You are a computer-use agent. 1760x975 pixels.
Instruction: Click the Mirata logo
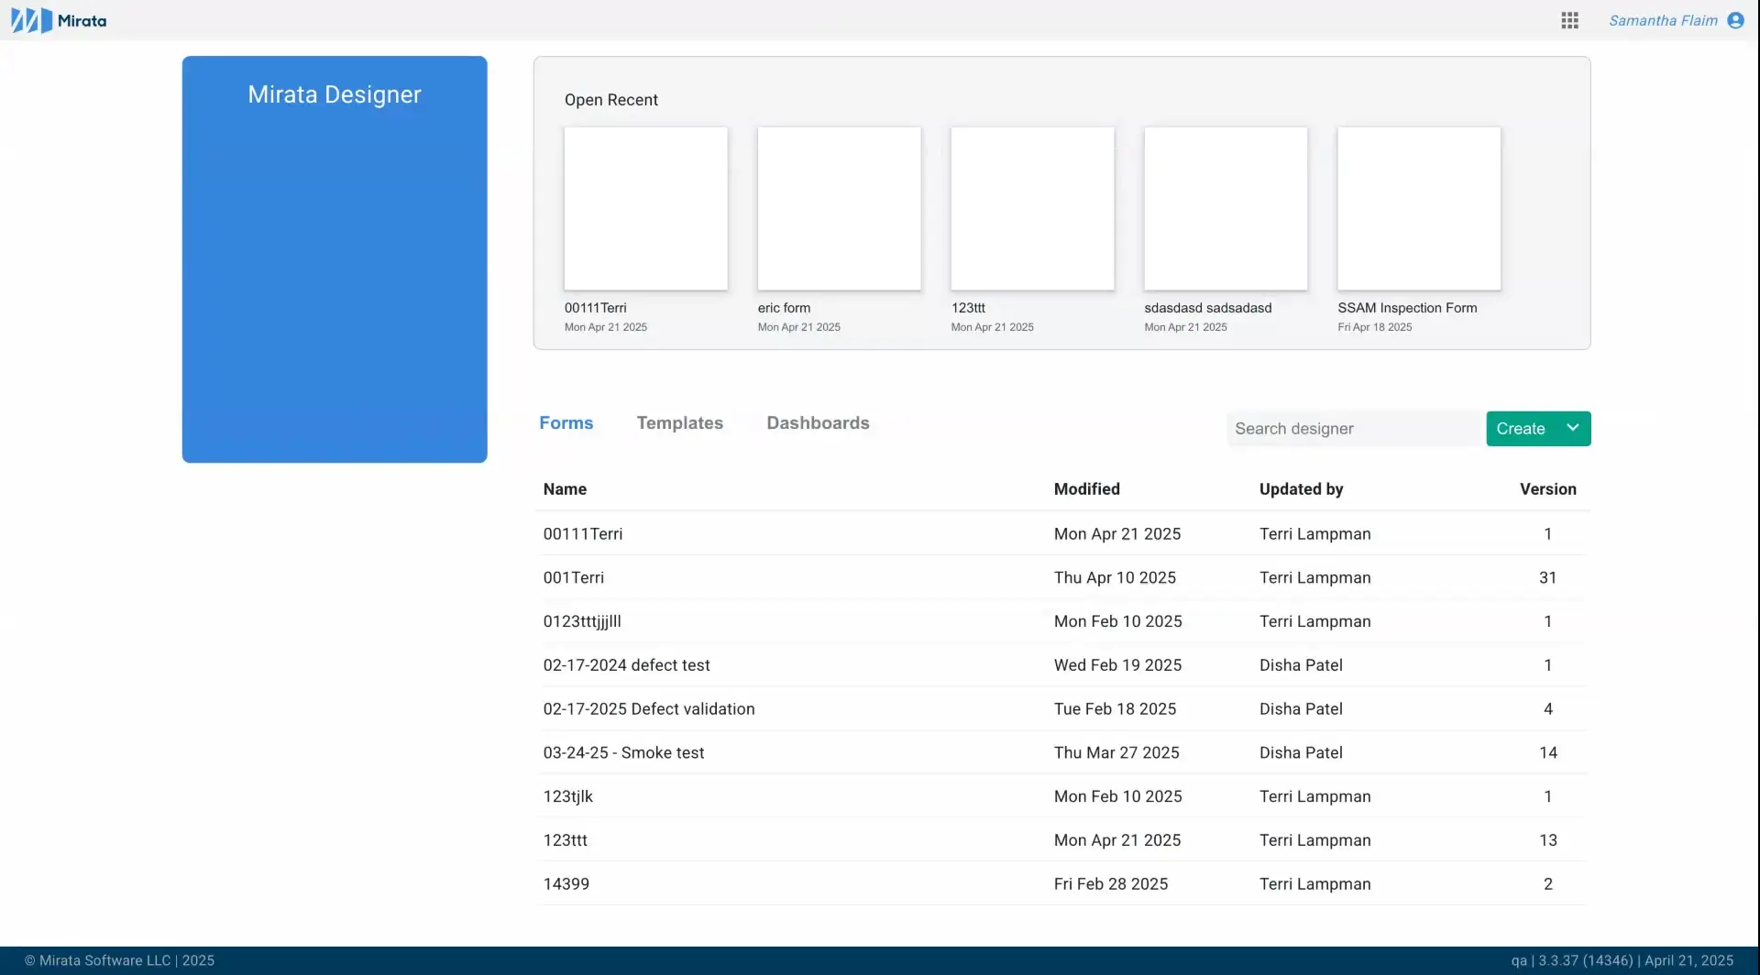tap(58, 19)
